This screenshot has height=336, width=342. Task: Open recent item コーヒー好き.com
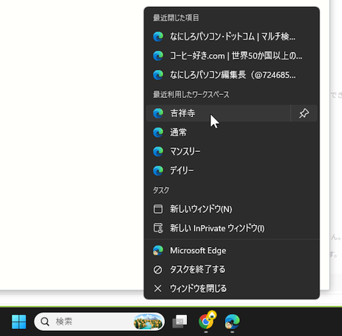[x=232, y=55]
